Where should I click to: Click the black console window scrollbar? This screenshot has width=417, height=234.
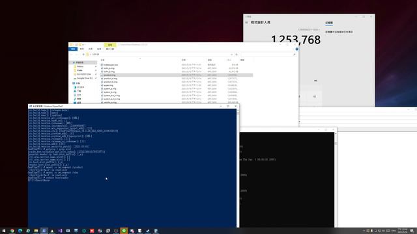tap(336, 179)
